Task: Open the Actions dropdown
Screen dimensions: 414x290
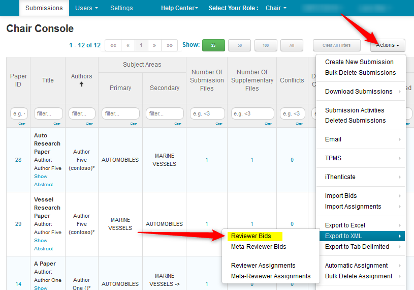Action: click(388, 45)
